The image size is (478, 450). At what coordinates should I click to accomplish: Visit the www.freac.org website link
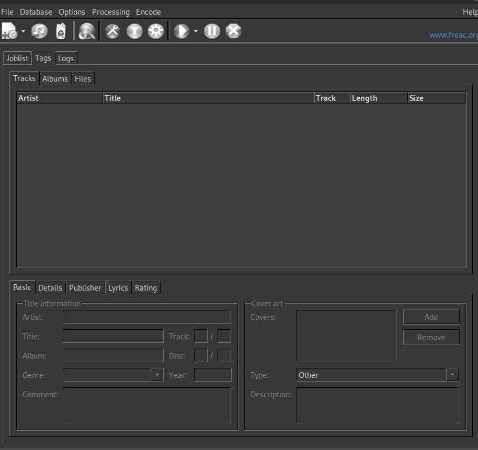click(x=453, y=34)
